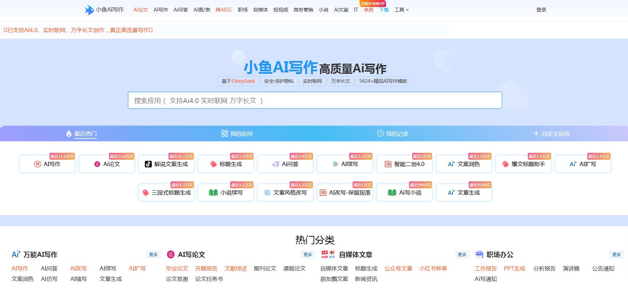628x300 pixels.
Task: Open the 文章生成 app card
Action: click(464, 192)
